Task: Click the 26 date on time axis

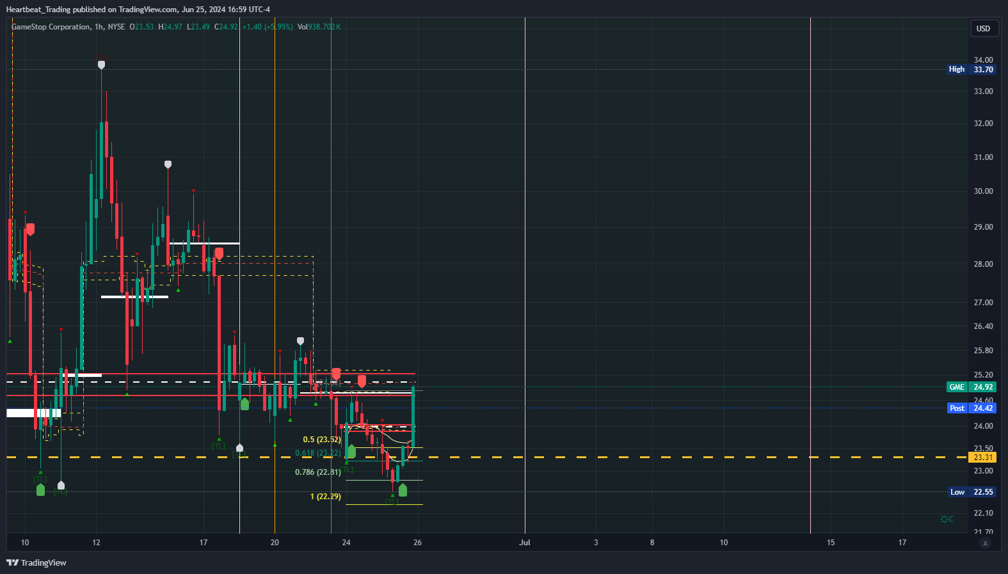Action: [x=417, y=543]
